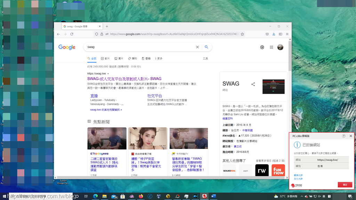
Task: Open the ETtoday news headline link
Action: coord(104,164)
